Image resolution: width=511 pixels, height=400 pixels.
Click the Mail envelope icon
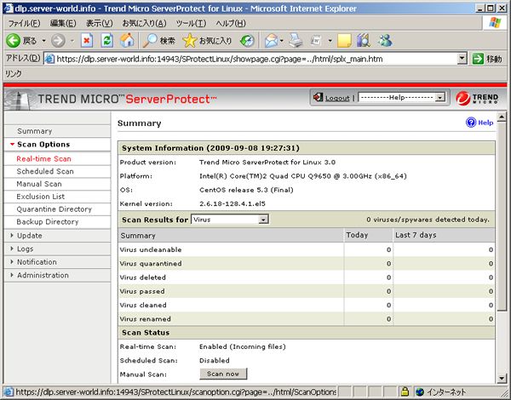[x=271, y=40]
